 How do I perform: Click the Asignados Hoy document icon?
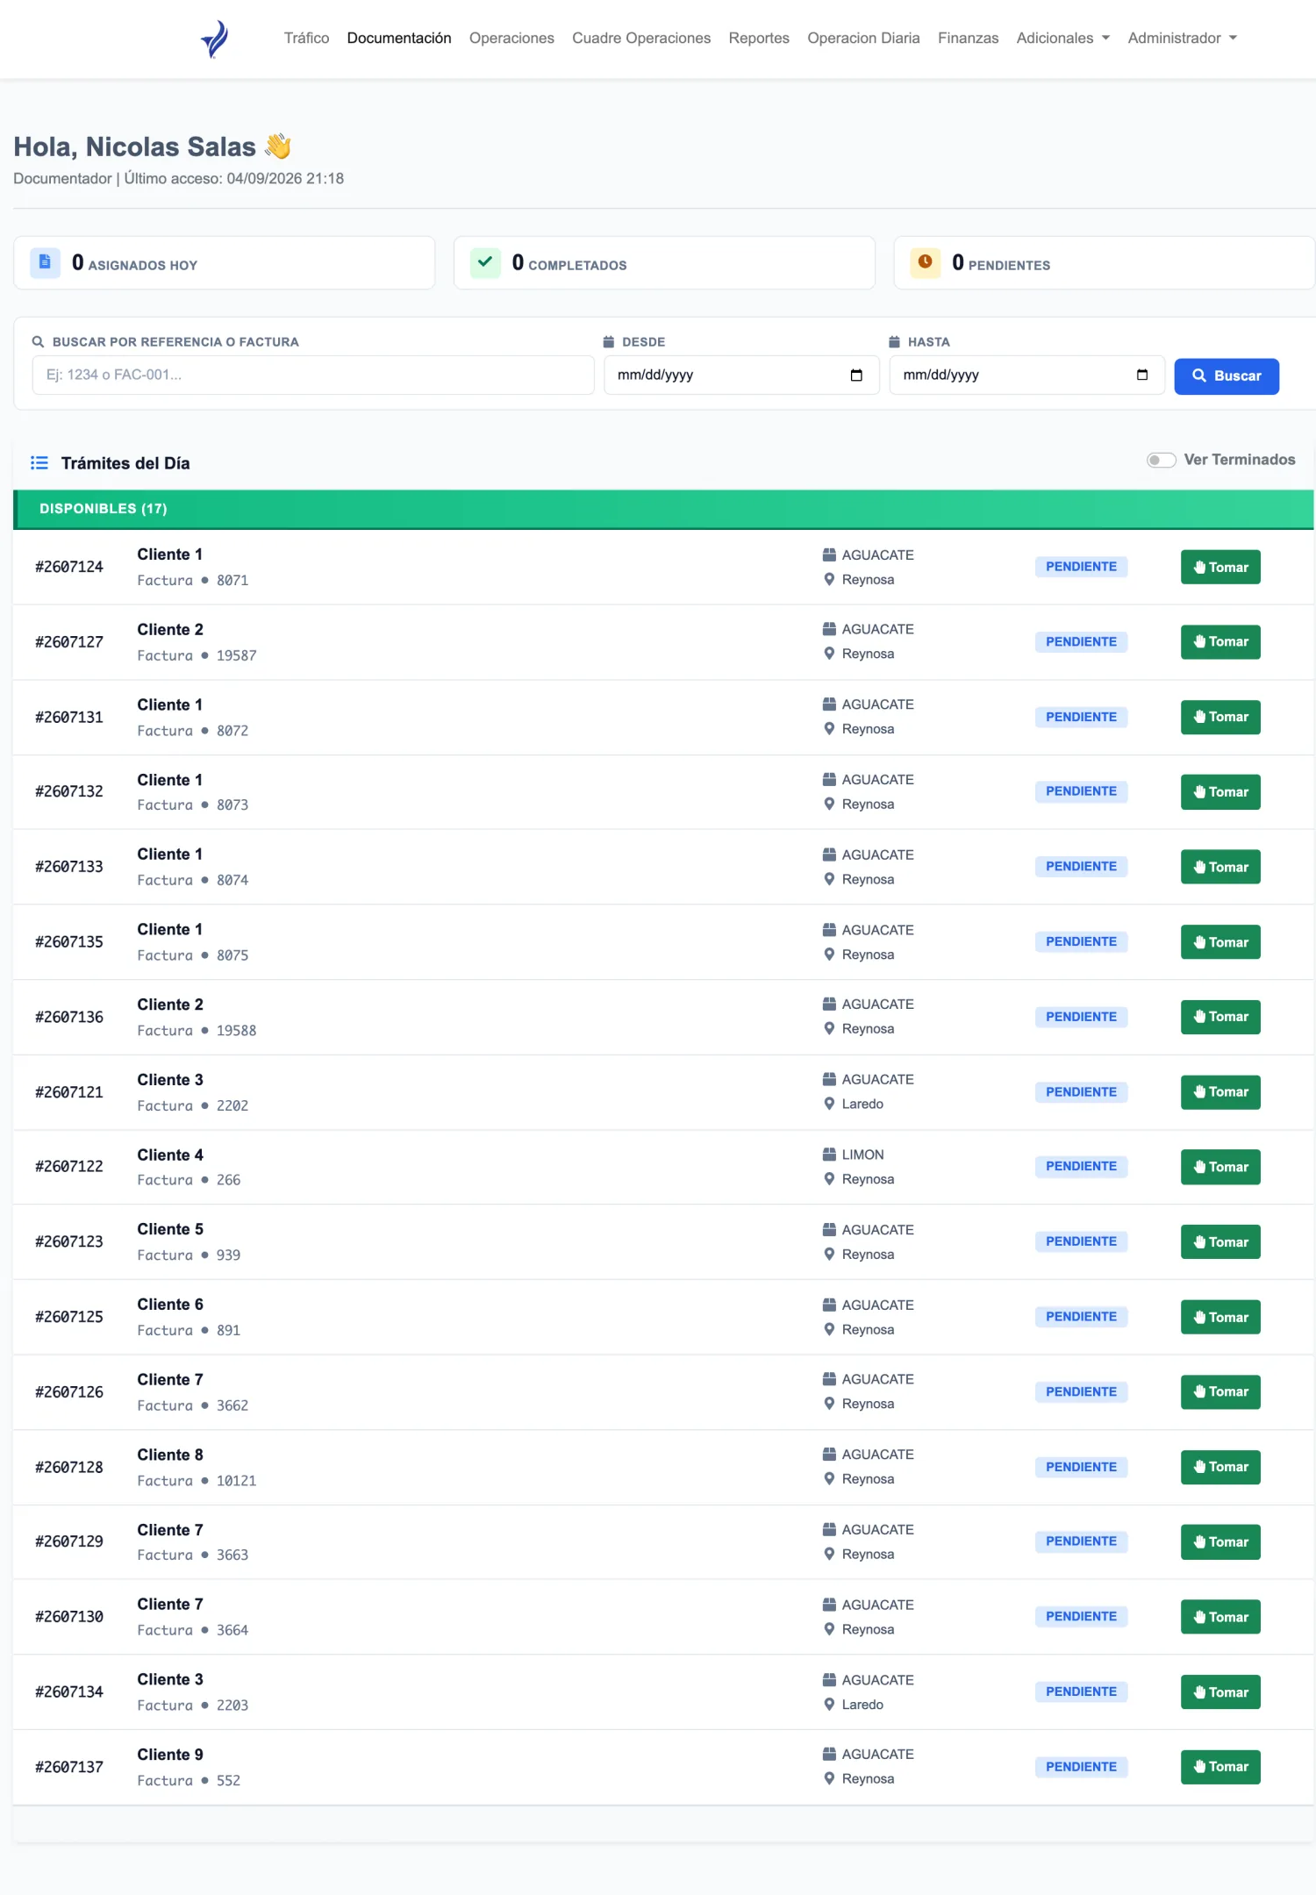[x=45, y=262]
